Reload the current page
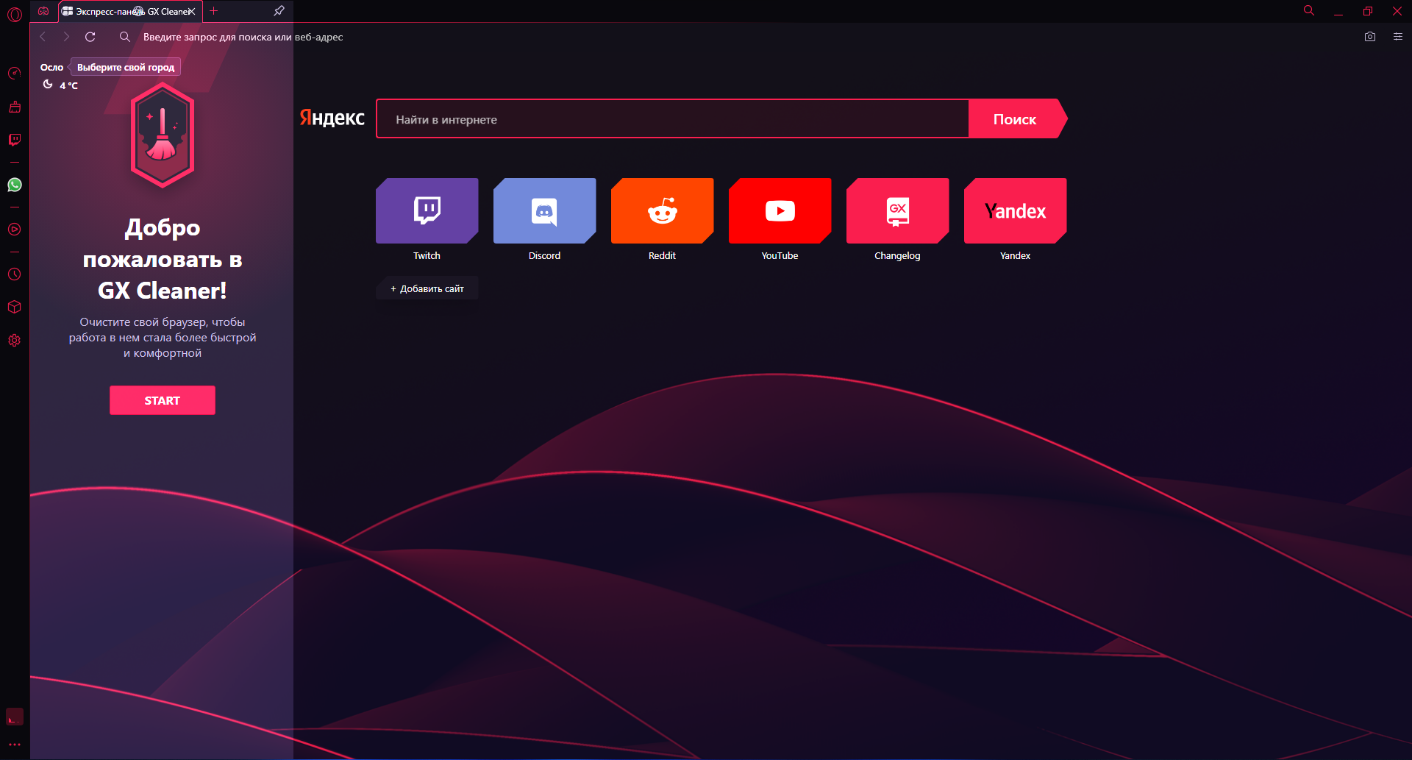Image resolution: width=1412 pixels, height=760 pixels. [90, 37]
